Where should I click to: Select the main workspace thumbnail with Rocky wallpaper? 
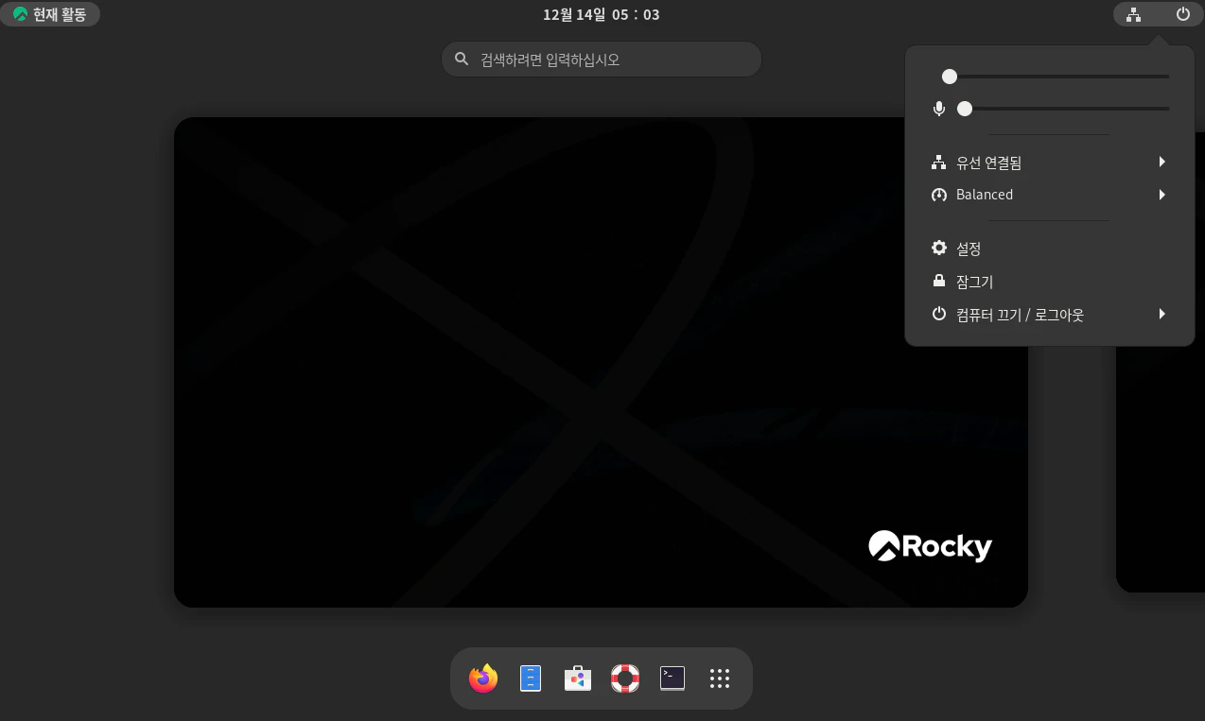tap(601, 362)
